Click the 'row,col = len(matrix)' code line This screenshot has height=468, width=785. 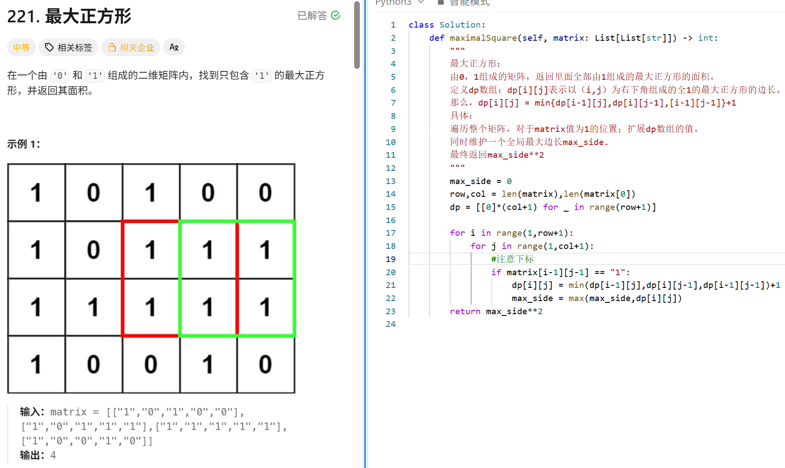542,194
